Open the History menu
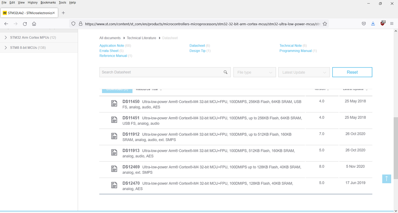The height and width of the screenshot is (213, 398). point(33,2)
